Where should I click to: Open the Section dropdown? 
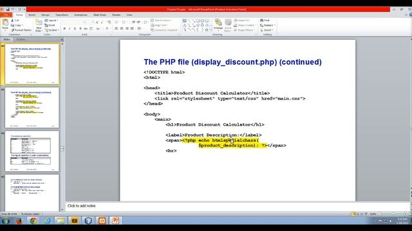coord(51,30)
